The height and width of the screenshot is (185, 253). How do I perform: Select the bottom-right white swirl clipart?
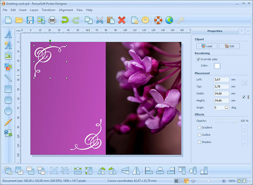coord(86,135)
